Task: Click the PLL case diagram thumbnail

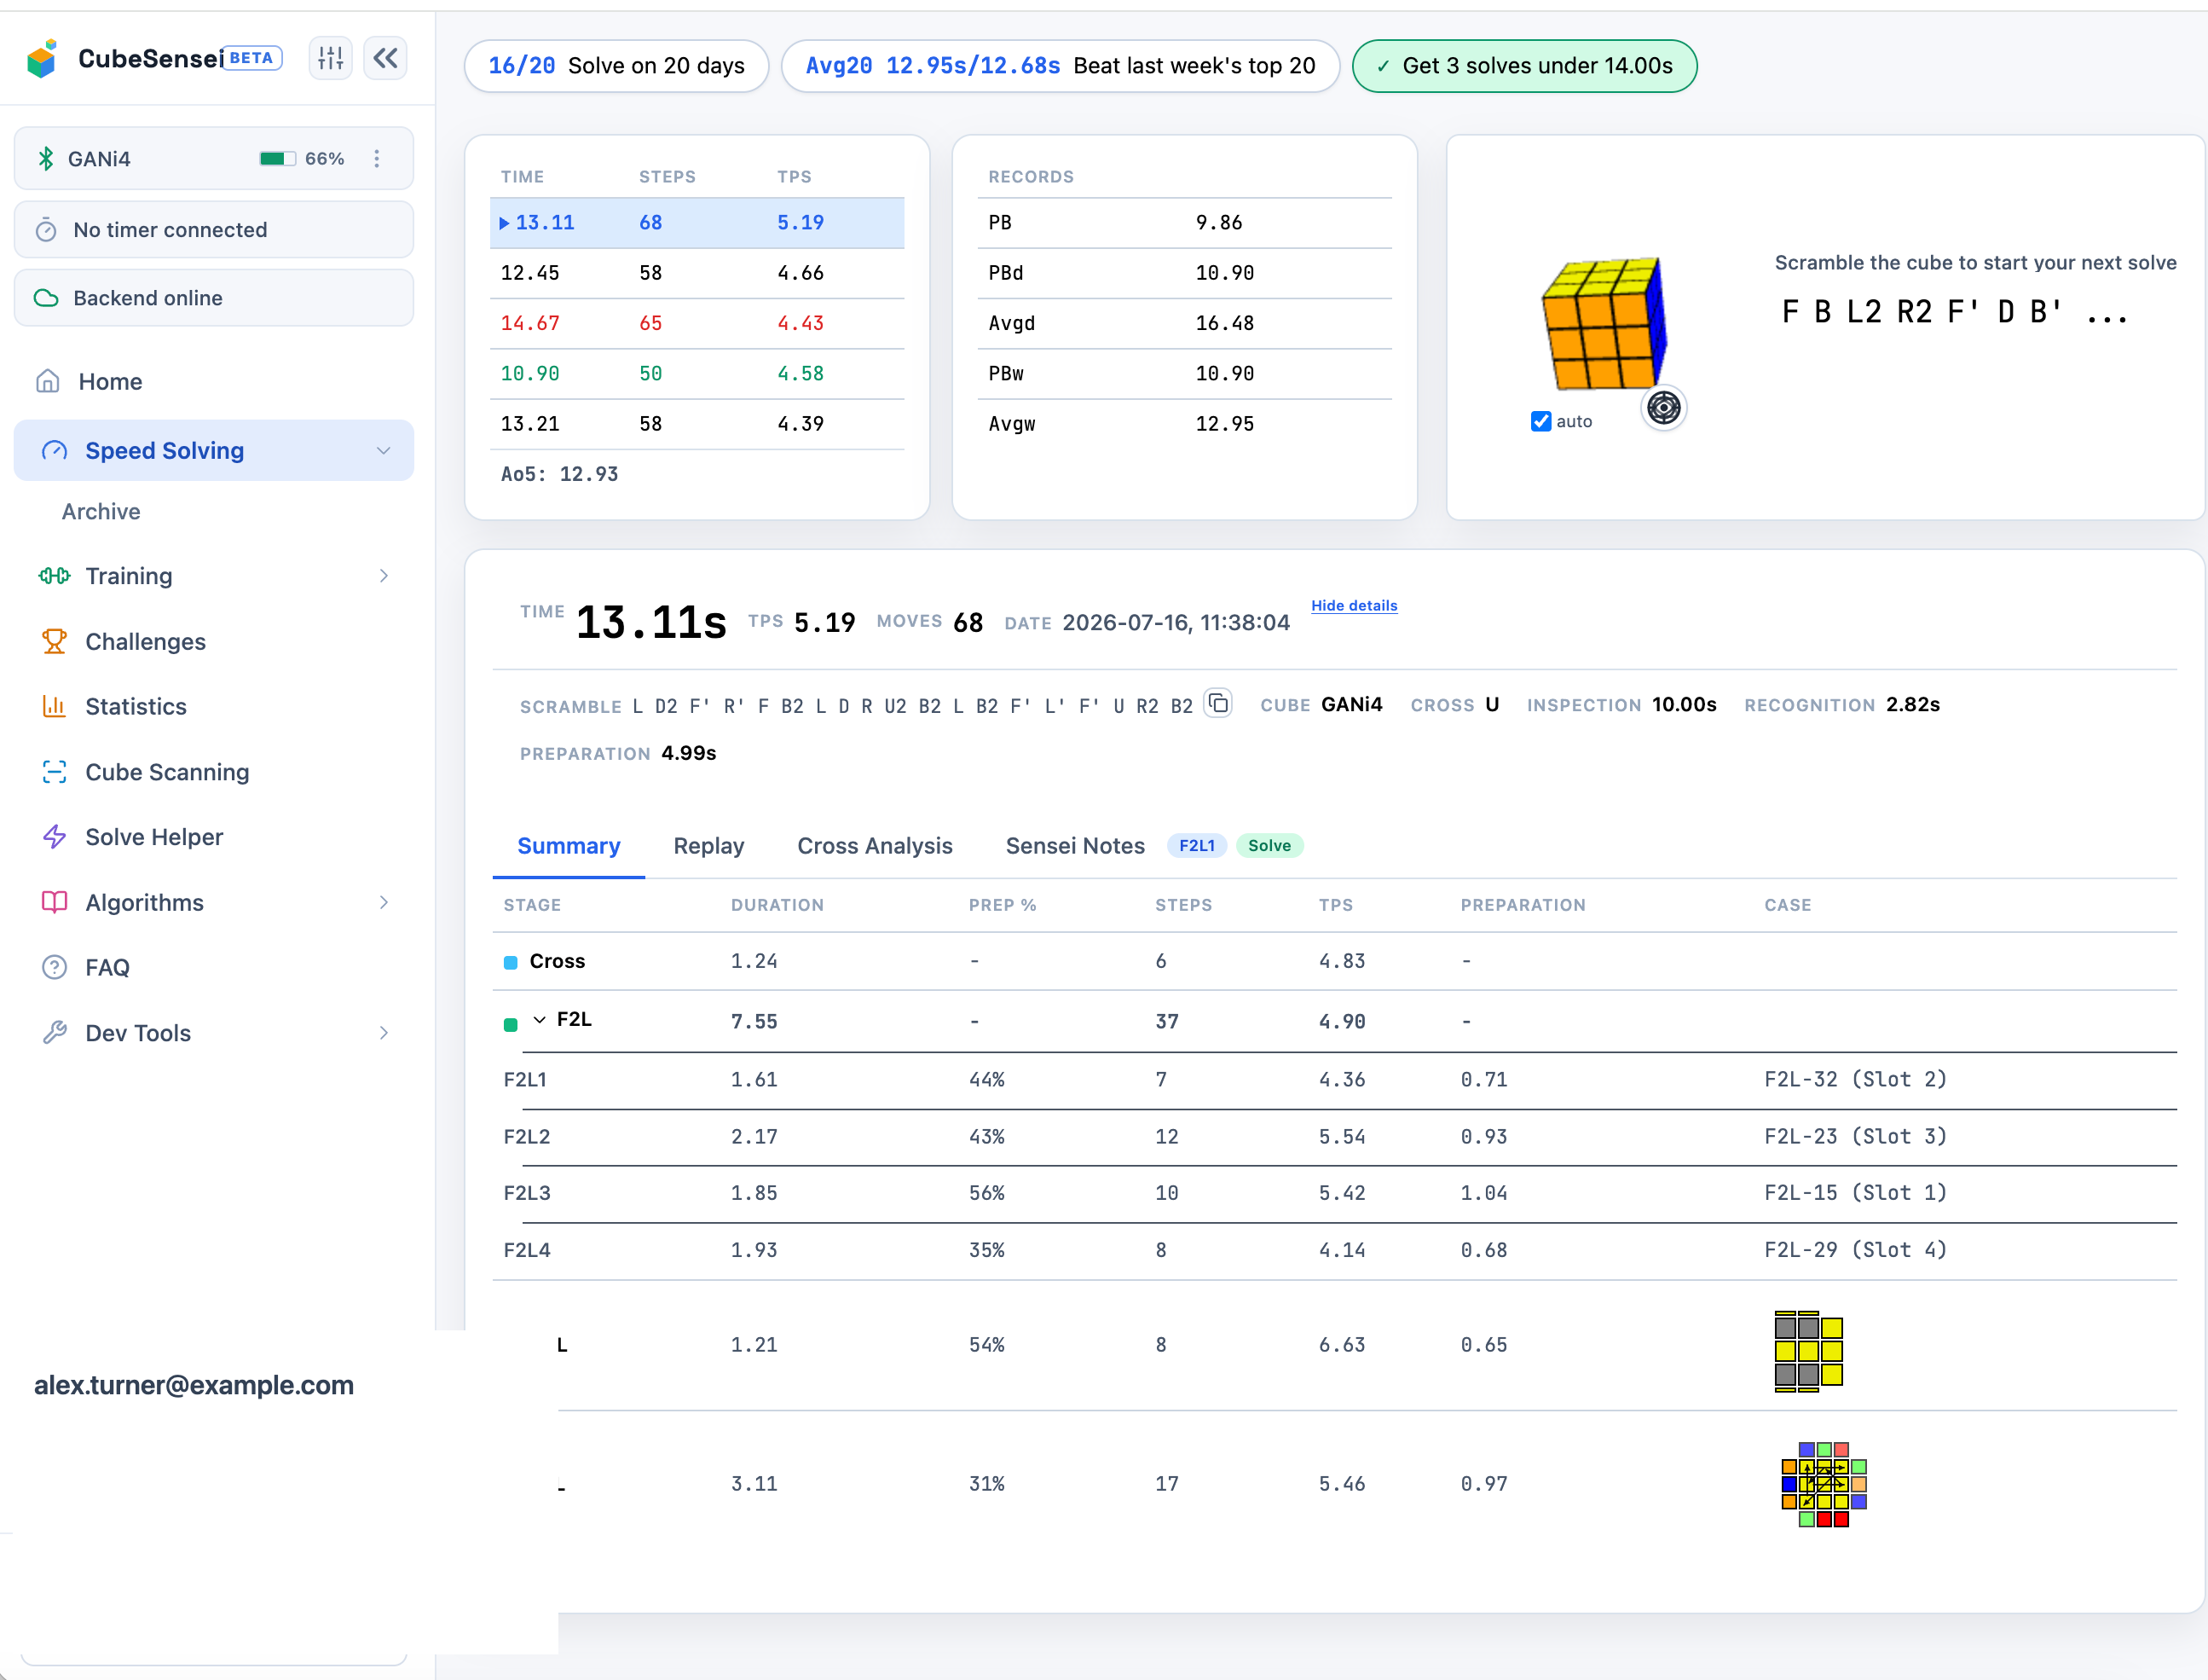Action: click(1824, 1484)
